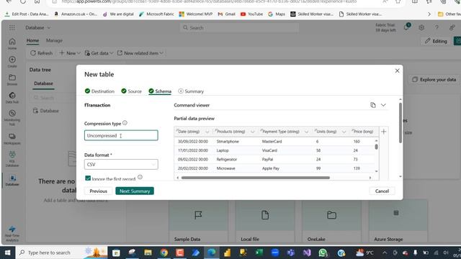
Task: Go to the Source step
Action: [x=131, y=91]
